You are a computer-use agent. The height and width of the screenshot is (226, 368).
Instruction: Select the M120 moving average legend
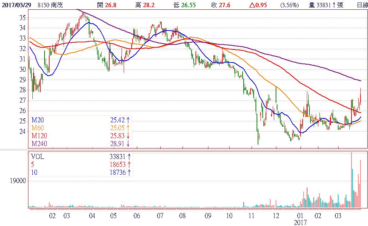[40, 136]
